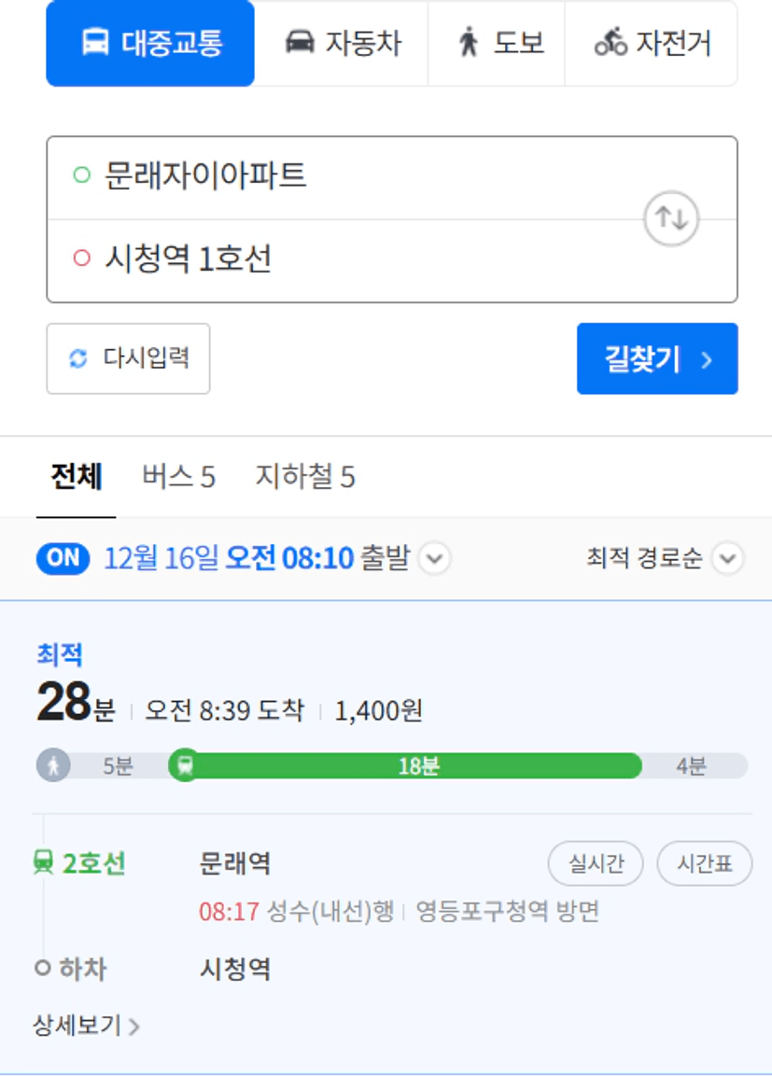
Task: Open the 지하철 5 tab
Action: 305,476
